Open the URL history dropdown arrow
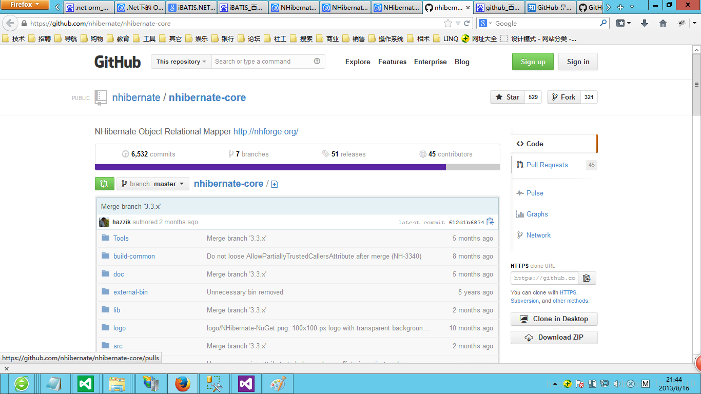This screenshot has width=701, height=394. (458, 23)
